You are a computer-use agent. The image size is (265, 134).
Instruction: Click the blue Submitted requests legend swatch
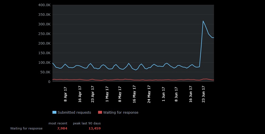pyautogui.click(x=54, y=112)
